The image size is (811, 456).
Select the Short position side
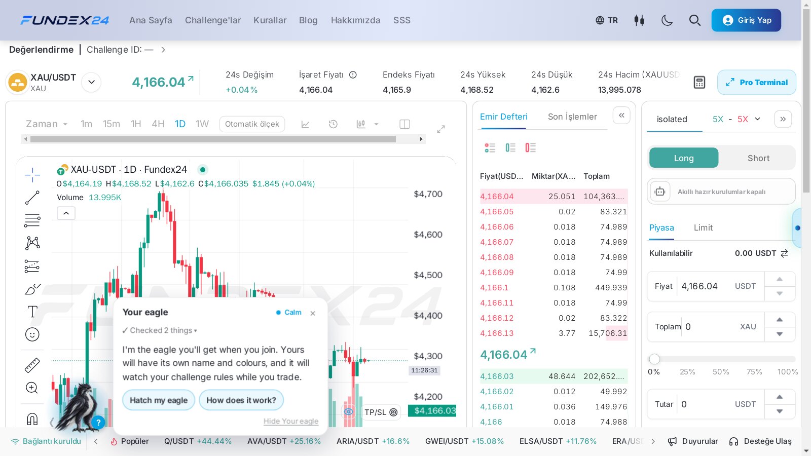point(758,158)
